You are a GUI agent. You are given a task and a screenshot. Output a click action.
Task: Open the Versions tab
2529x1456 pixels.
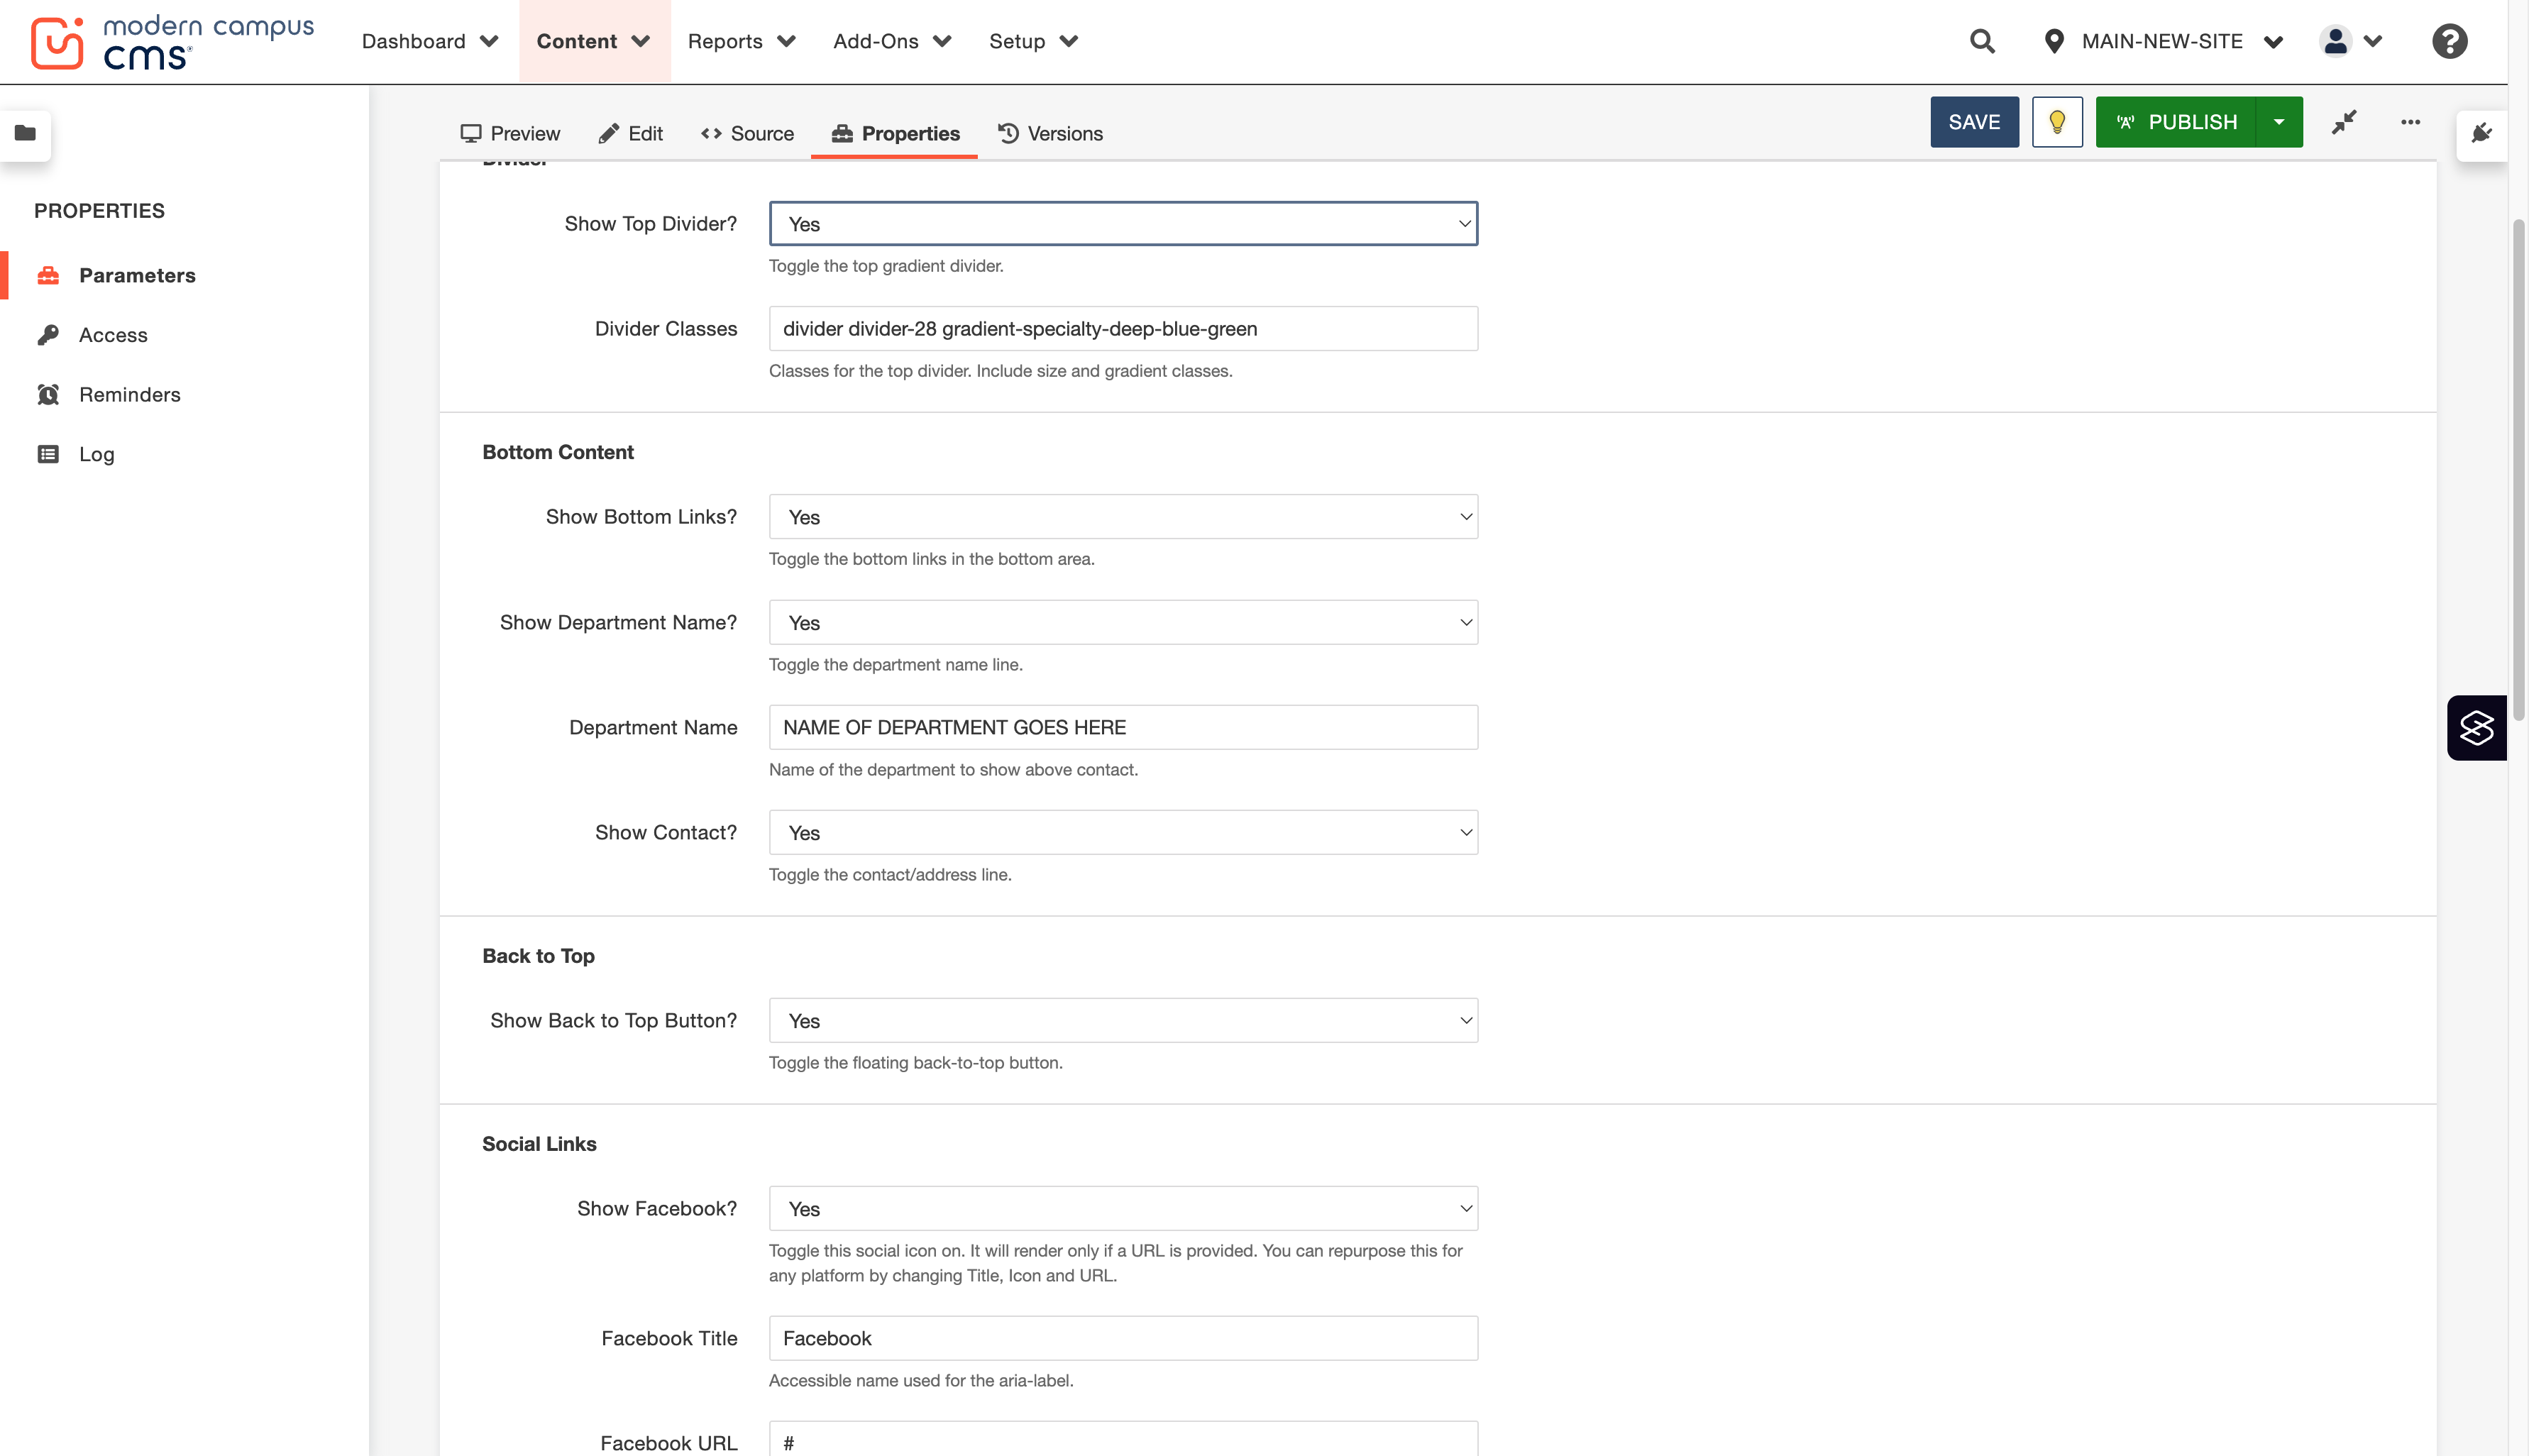pyautogui.click(x=1050, y=134)
